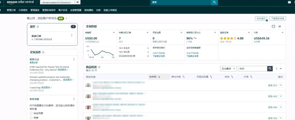This screenshot has width=295, height=120.
Task: Click the 商品绩效 search magnifier button
Action: (x=270, y=69)
